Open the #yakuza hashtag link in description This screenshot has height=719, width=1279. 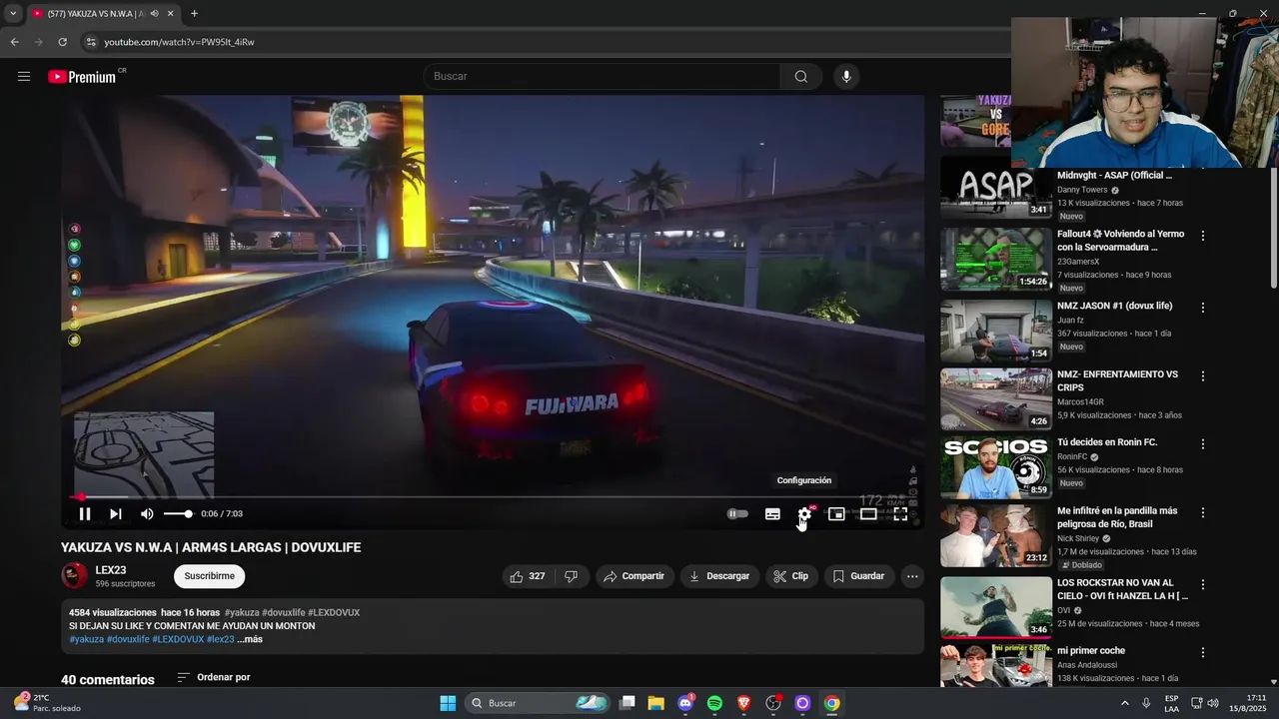(86, 639)
